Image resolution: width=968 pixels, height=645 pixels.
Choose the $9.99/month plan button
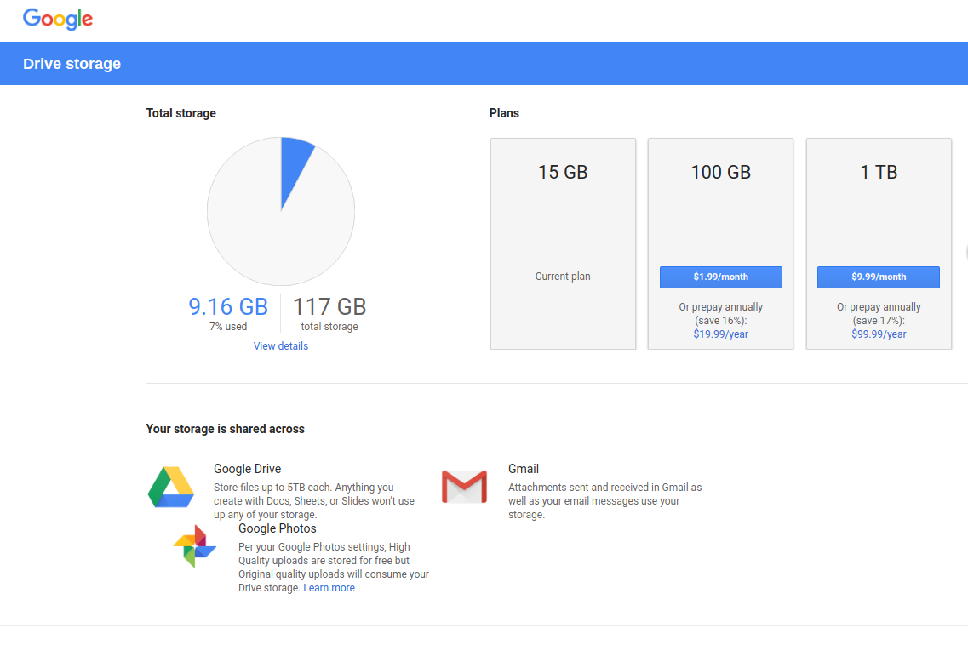879,277
